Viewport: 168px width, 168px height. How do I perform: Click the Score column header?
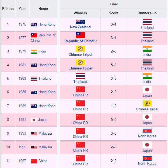114,13
